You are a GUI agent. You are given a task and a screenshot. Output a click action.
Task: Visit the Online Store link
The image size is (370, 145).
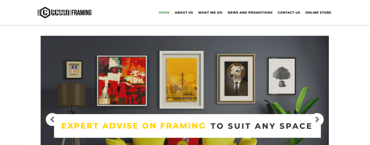318,13
